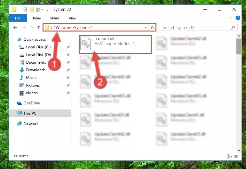This screenshot has width=246, height=169.
Task: Open Documents in the navigation pane
Action: point(36,62)
